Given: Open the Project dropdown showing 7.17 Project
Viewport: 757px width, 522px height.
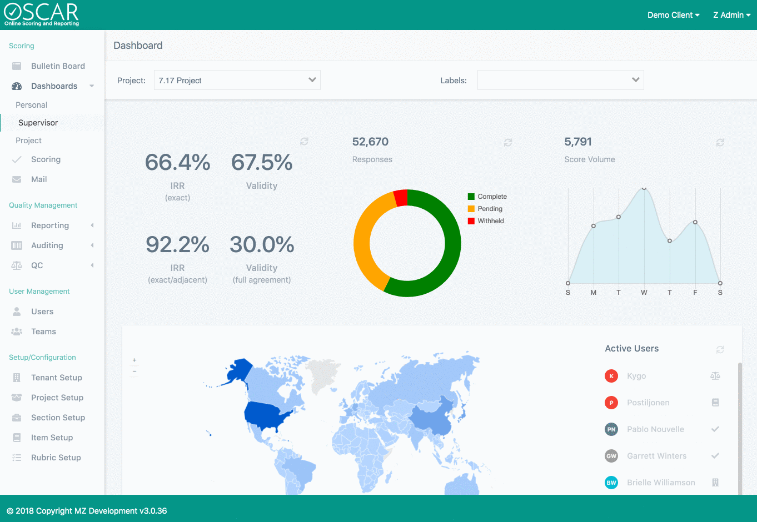Looking at the screenshot, I should [x=237, y=80].
